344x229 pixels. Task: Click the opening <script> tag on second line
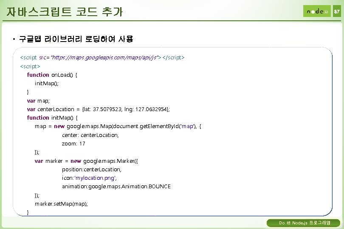30,66
